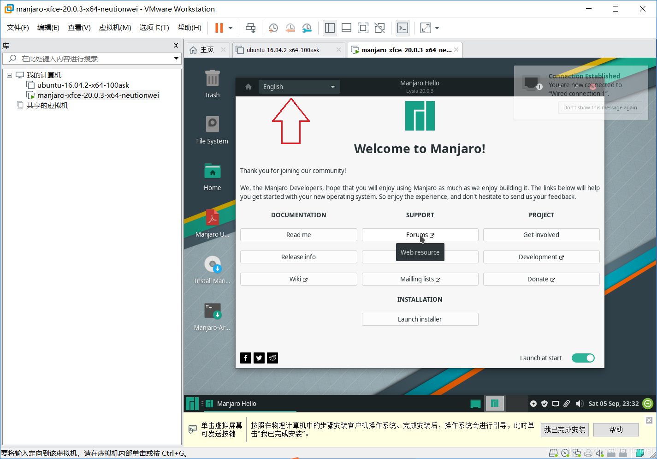Click Don't show this message again
657x459 pixels.
[600, 107]
